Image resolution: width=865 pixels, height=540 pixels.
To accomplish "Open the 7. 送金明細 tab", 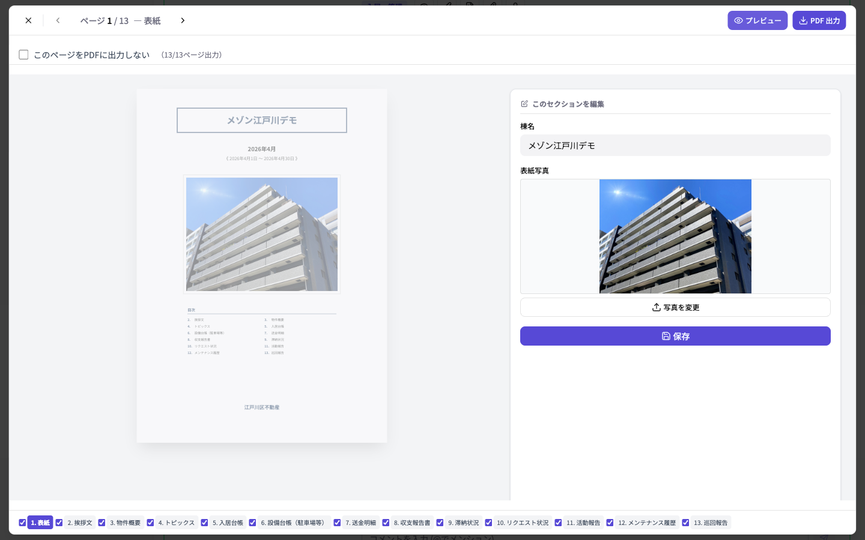I will point(360,523).
